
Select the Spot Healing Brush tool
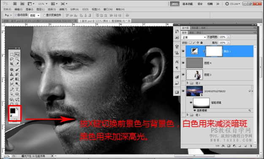click(x=12, y=69)
